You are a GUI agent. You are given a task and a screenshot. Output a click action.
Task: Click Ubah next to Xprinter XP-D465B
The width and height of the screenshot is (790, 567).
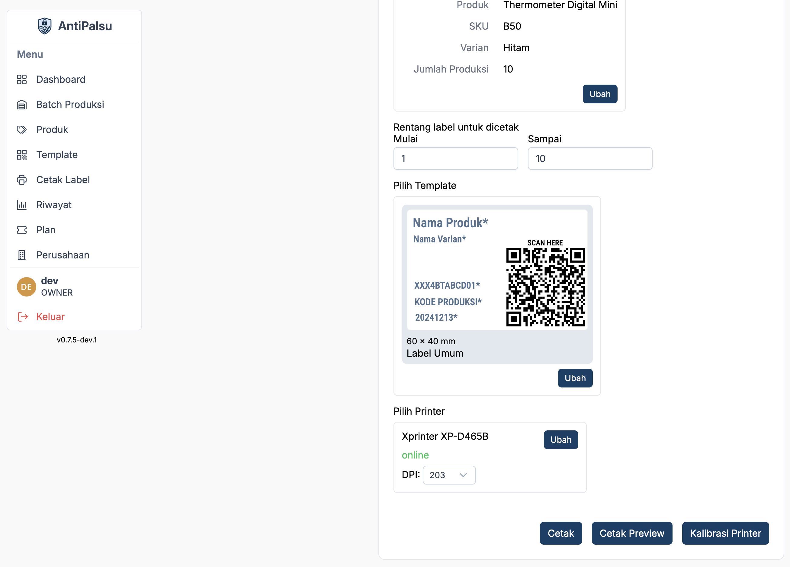coord(560,440)
